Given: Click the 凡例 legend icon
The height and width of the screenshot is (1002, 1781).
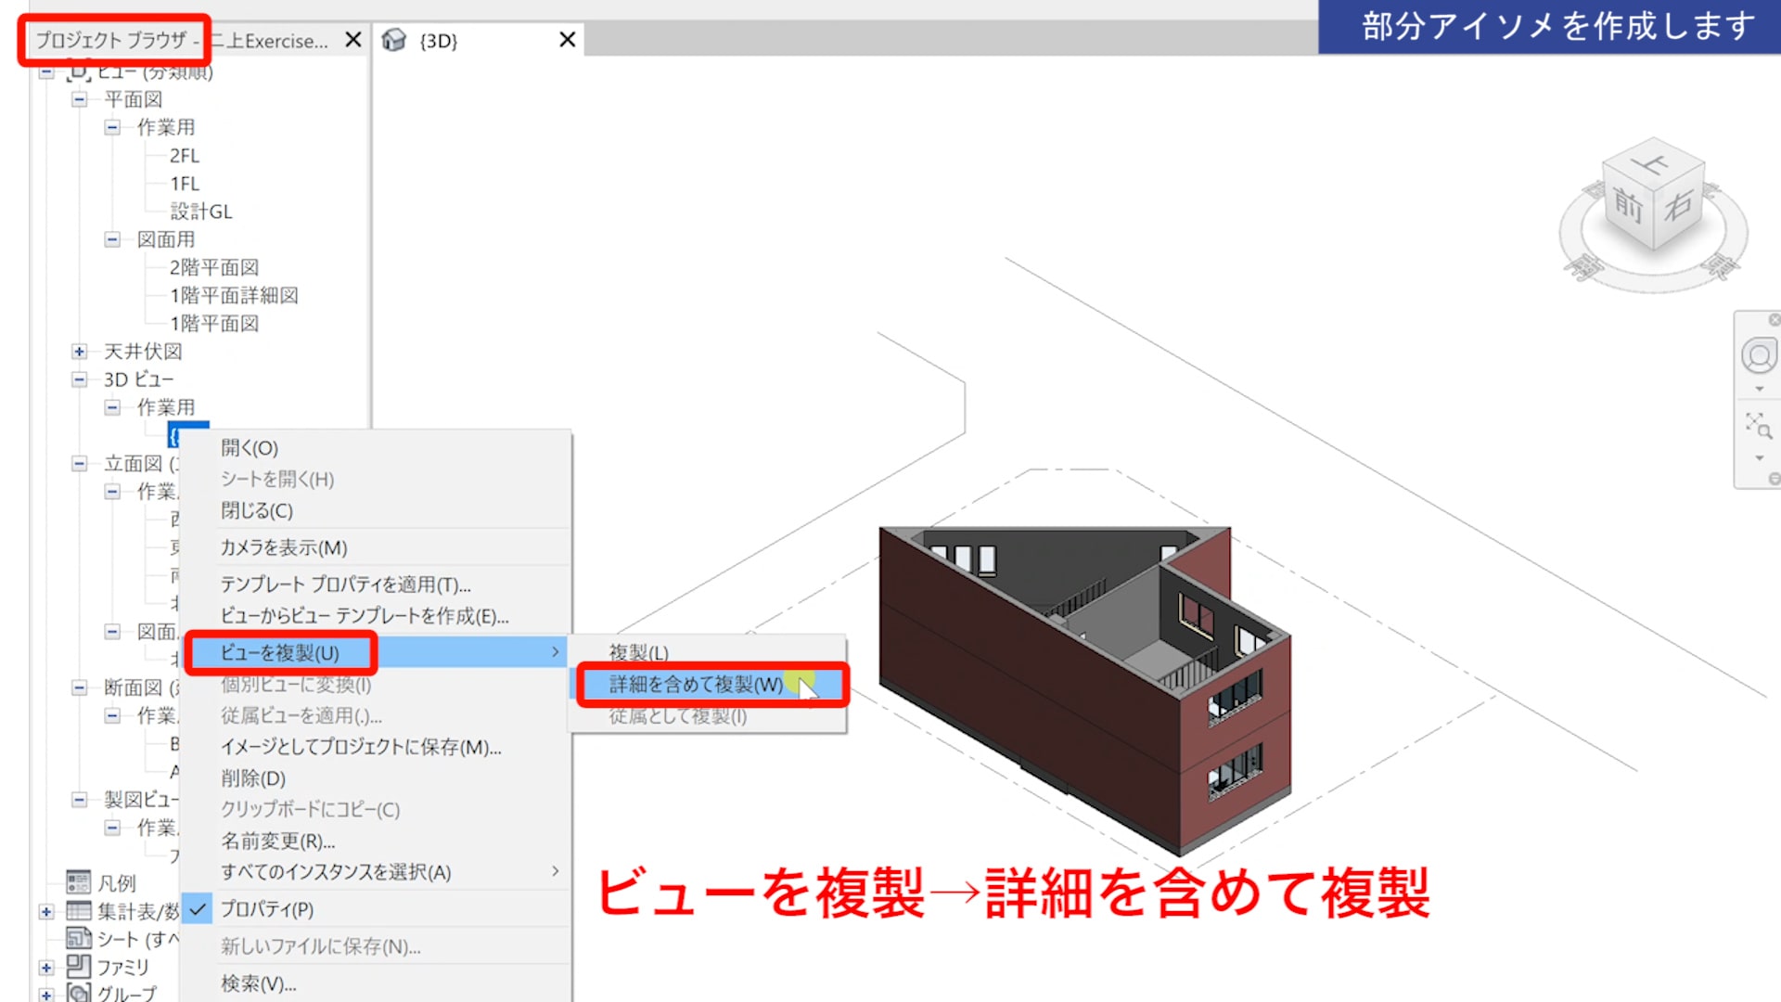Looking at the screenshot, I should (79, 882).
